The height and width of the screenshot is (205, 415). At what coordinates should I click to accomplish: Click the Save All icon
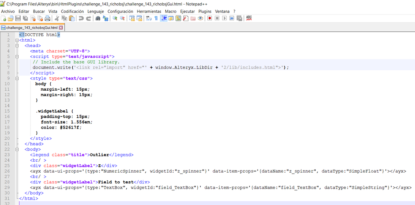25,18
